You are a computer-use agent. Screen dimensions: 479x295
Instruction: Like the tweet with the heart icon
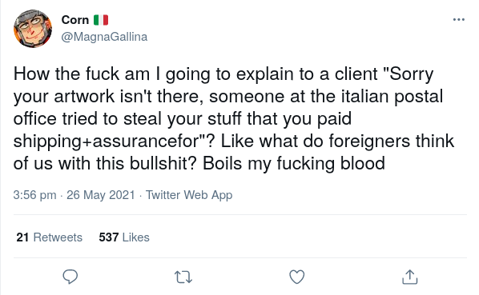click(296, 277)
